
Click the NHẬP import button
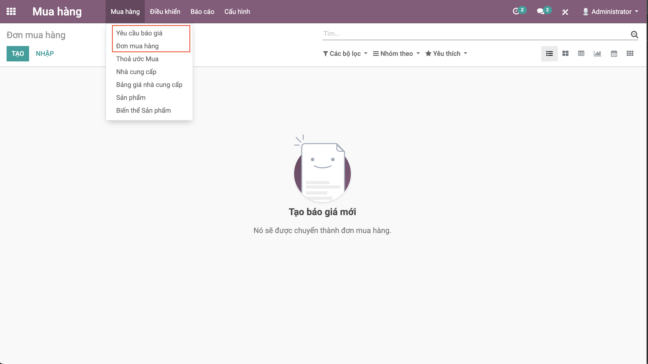pos(45,54)
